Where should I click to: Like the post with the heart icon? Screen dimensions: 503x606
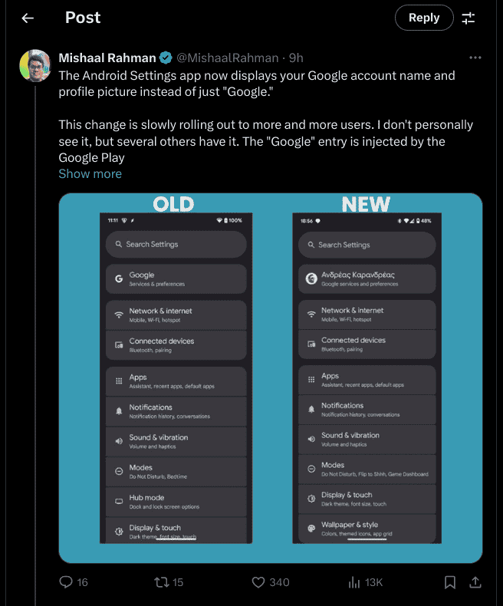[258, 582]
